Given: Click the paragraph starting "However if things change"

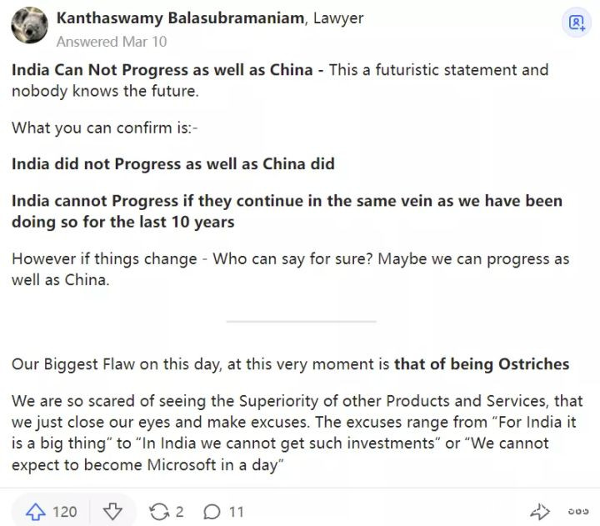Looking at the screenshot, I should pos(290,268).
